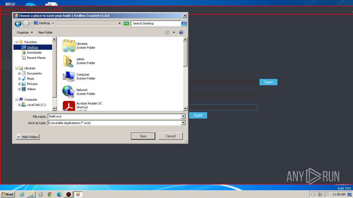
Task: Open the view options dropdown arrow
Action: coord(174,32)
